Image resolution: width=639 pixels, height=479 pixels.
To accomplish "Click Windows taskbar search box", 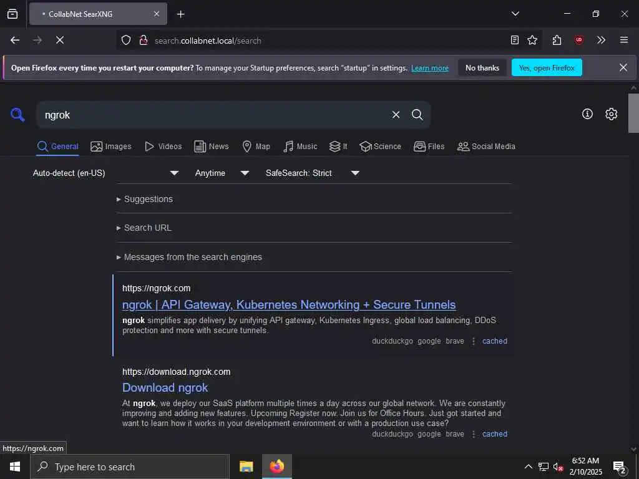I will [x=130, y=467].
